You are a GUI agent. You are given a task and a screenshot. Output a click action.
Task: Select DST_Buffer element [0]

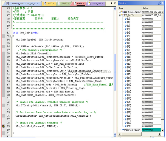[128, 19]
